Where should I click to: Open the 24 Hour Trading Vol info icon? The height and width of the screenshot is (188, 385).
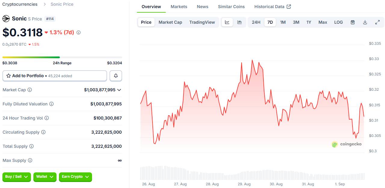(x=47, y=118)
